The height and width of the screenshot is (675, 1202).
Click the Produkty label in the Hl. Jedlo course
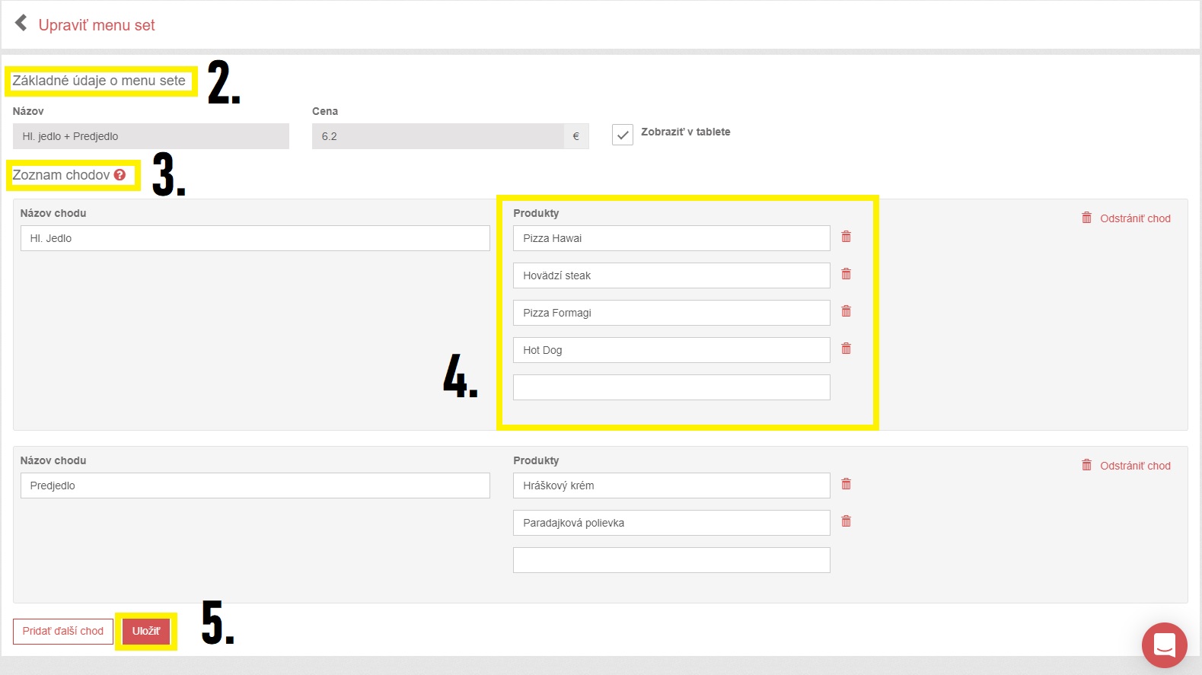(536, 213)
